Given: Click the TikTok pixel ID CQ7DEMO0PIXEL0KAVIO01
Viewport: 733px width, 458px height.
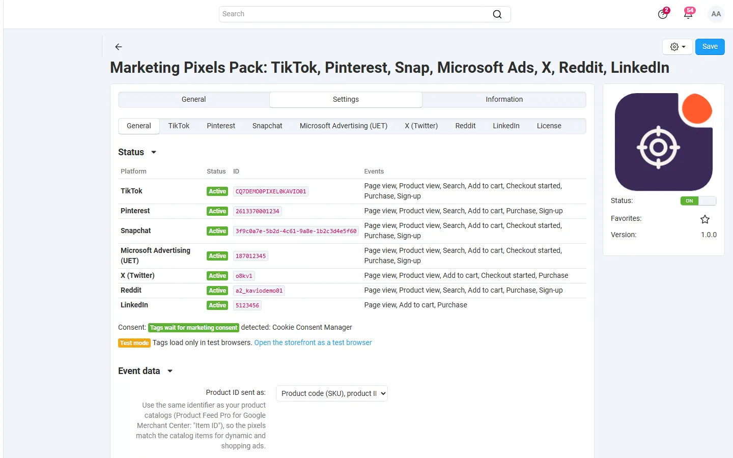Looking at the screenshot, I should 271,192.
